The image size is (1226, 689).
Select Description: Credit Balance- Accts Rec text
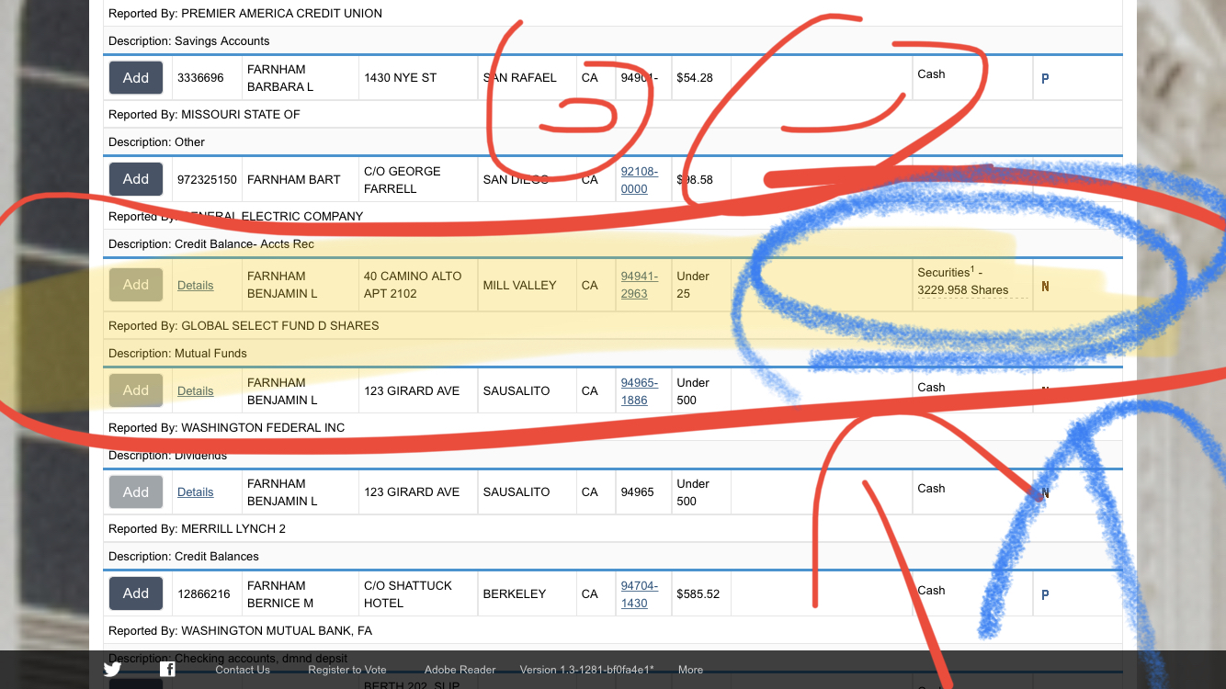tap(211, 244)
